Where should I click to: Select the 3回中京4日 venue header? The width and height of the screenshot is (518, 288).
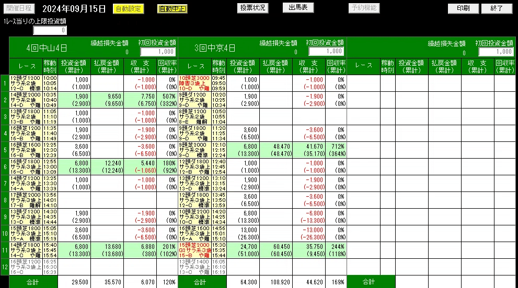[x=215, y=48]
